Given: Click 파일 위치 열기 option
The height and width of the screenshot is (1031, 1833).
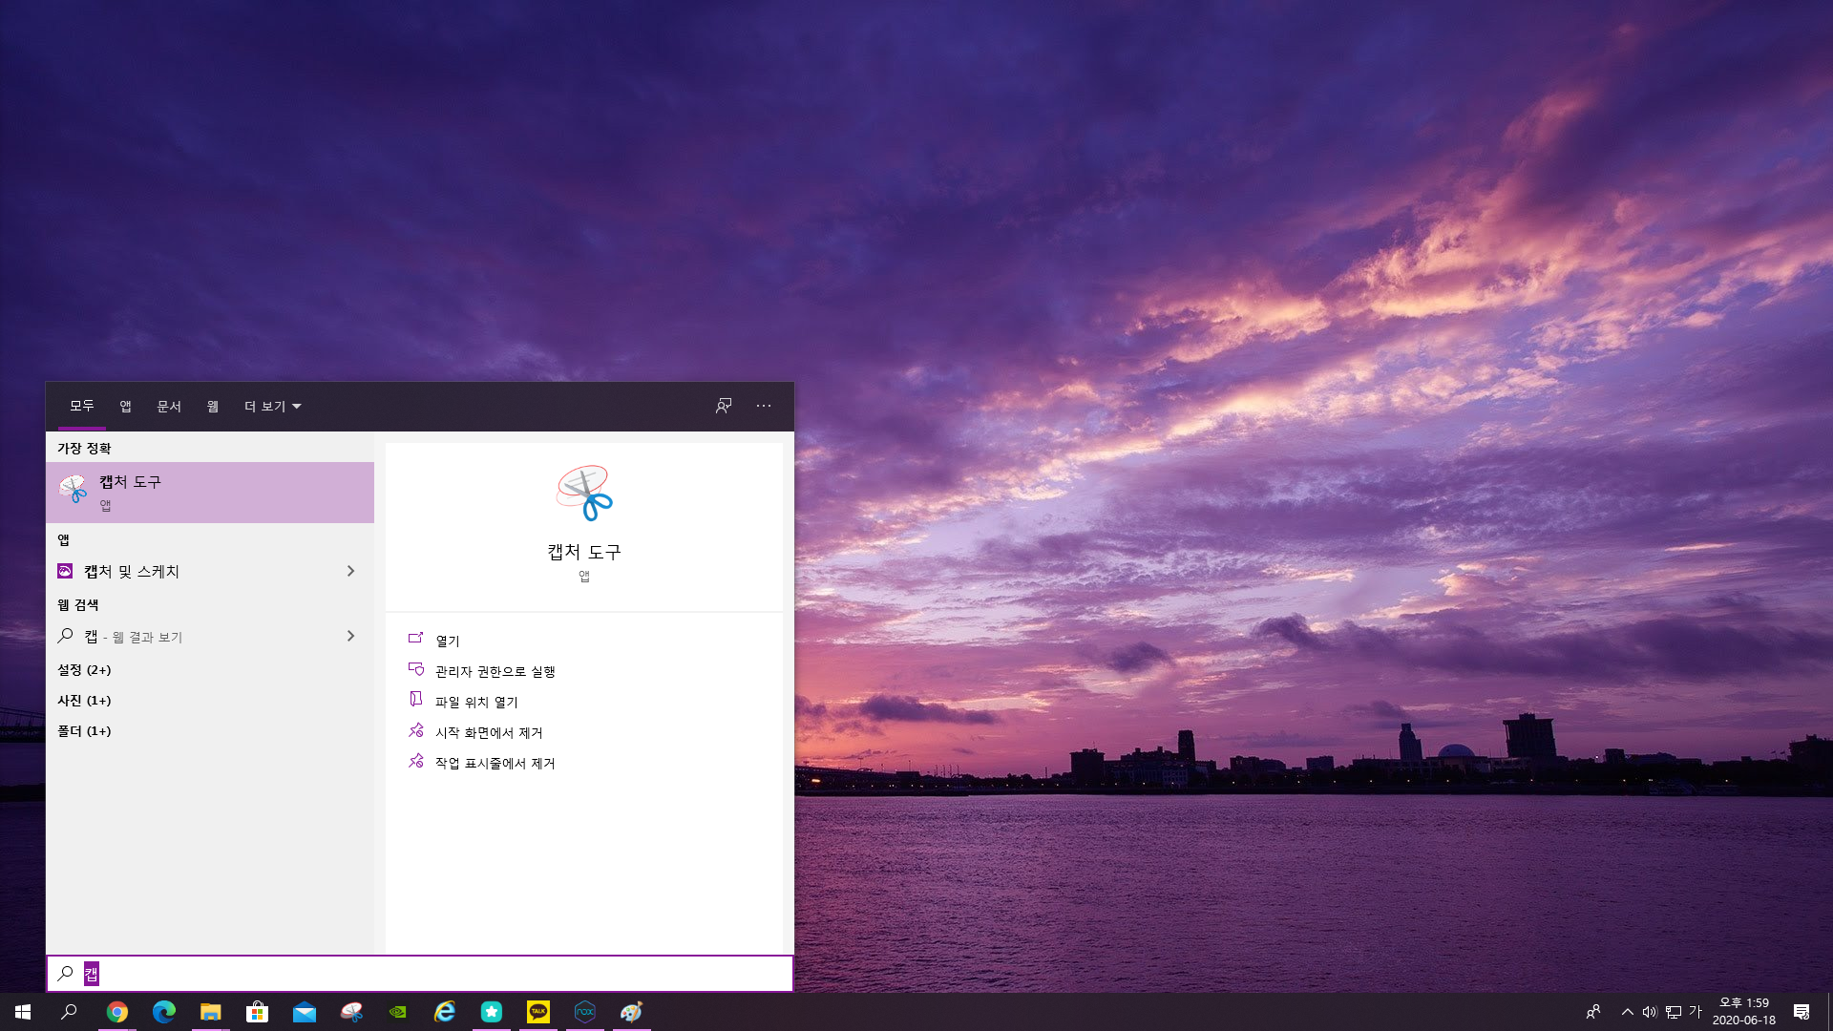Looking at the screenshot, I should click(x=475, y=702).
